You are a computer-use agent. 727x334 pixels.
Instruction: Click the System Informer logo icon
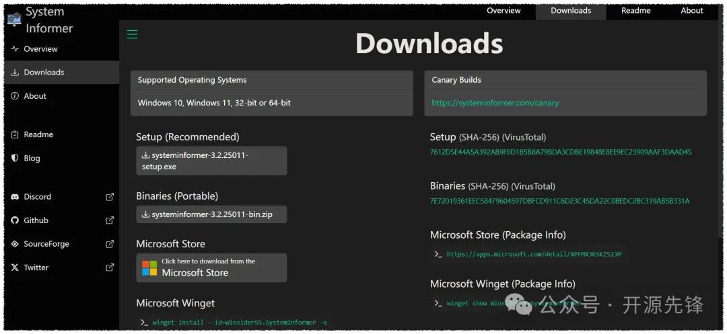pyautogui.click(x=14, y=19)
